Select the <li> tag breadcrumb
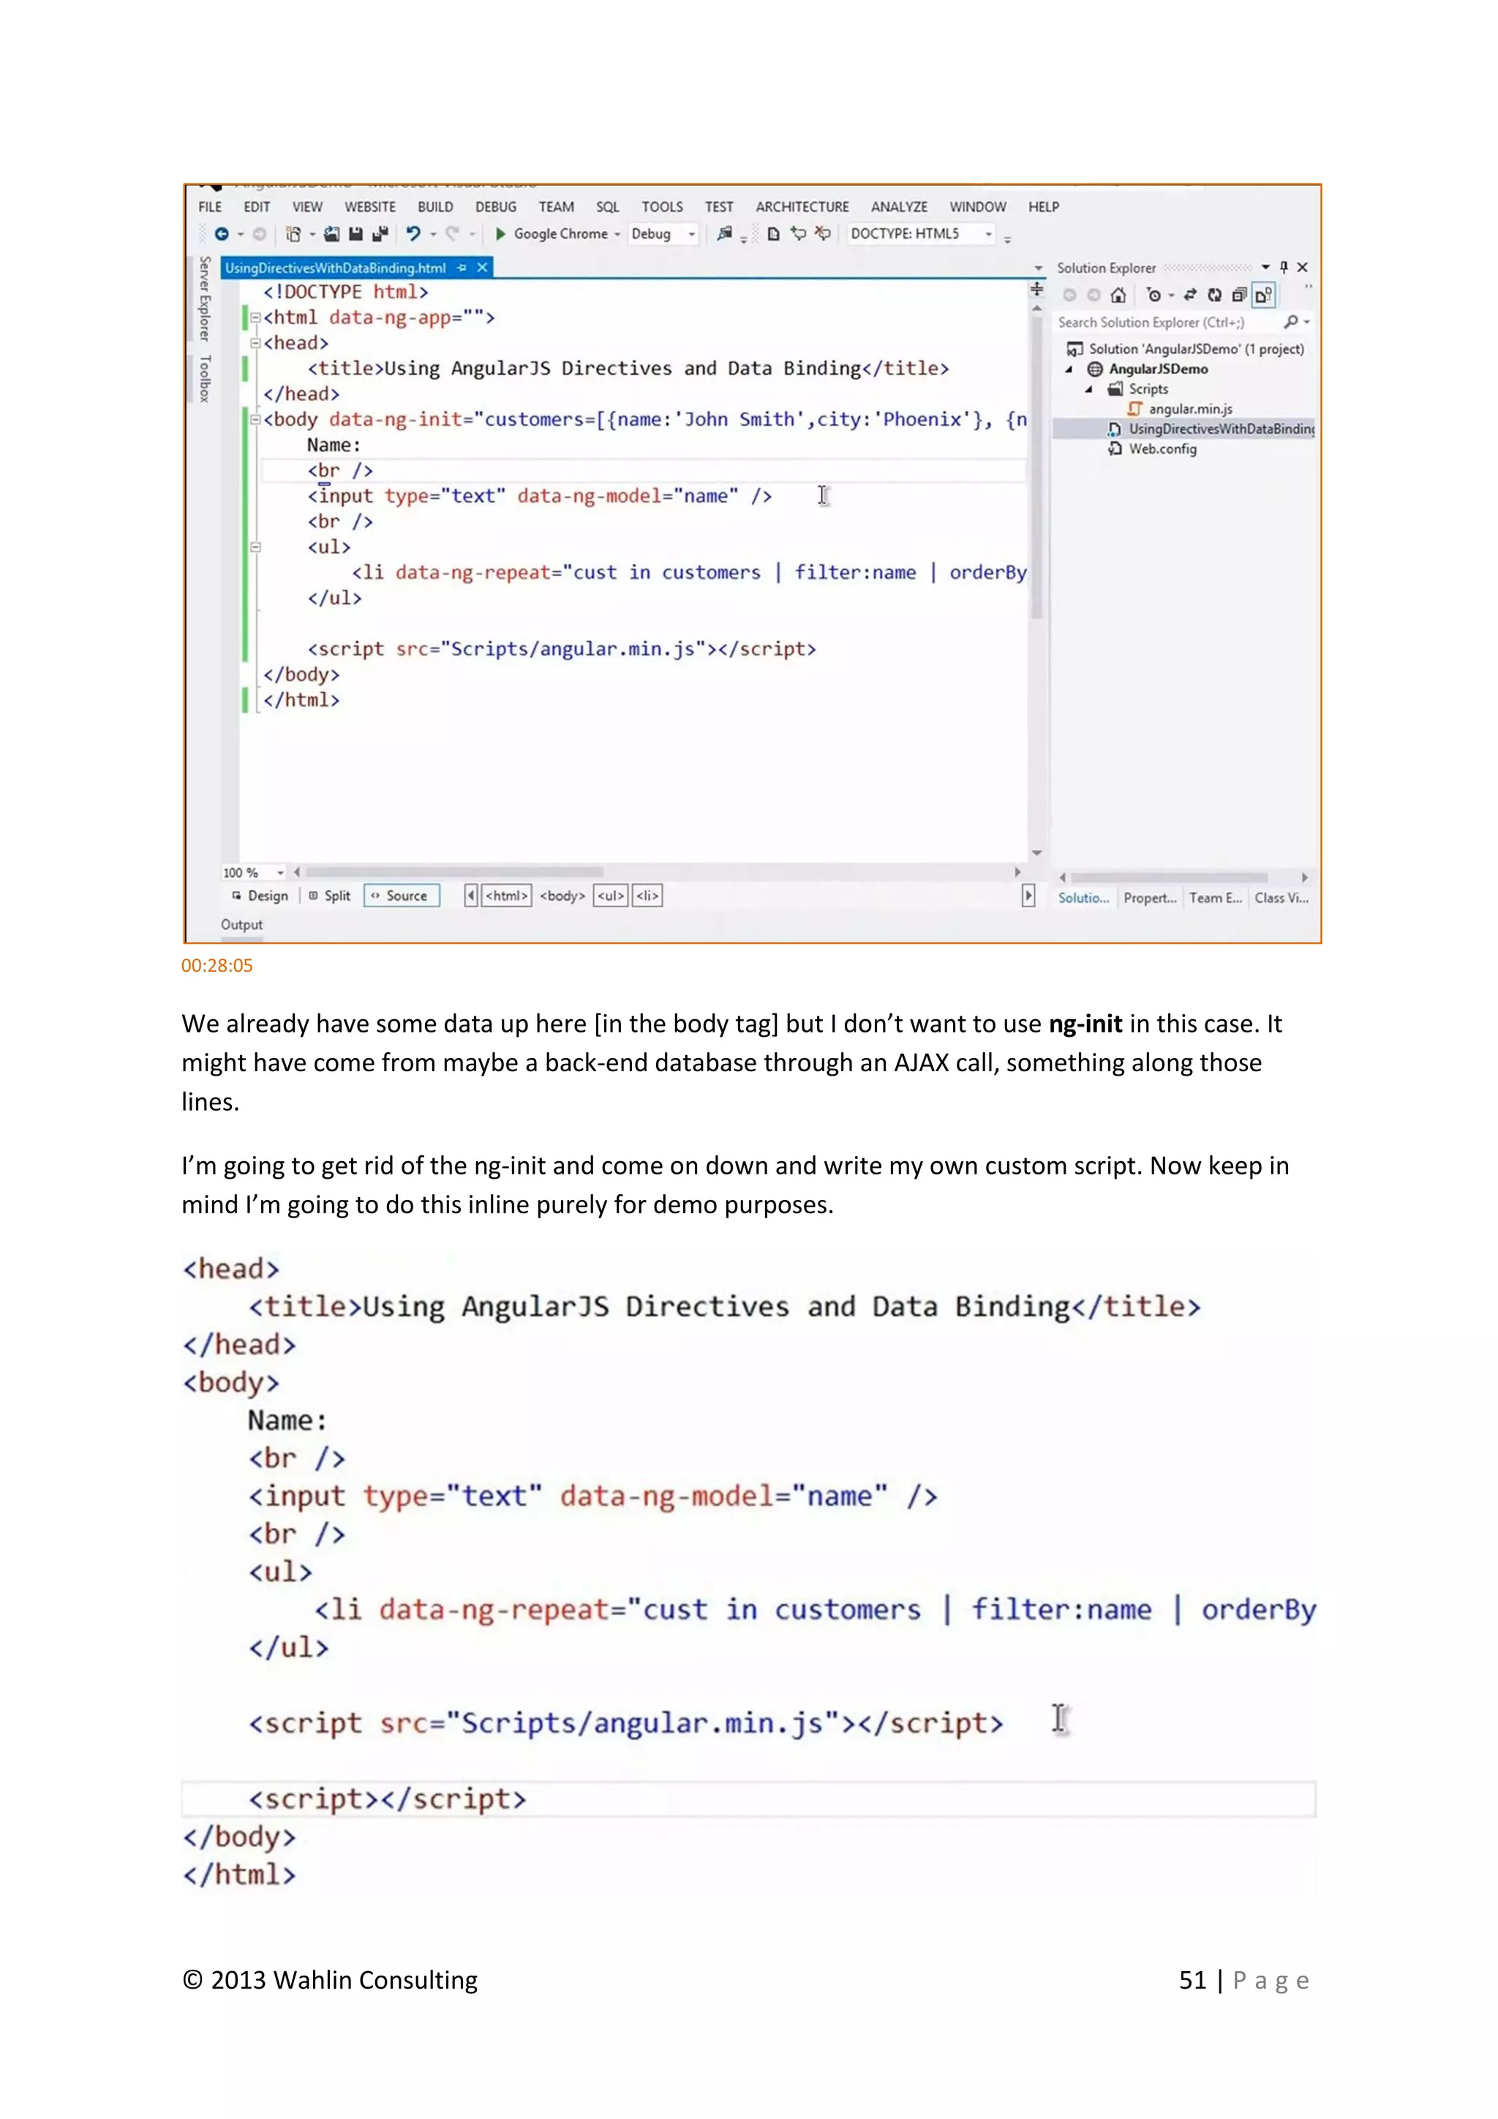Image resolution: width=1498 pixels, height=2119 pixels. [647, 896]
